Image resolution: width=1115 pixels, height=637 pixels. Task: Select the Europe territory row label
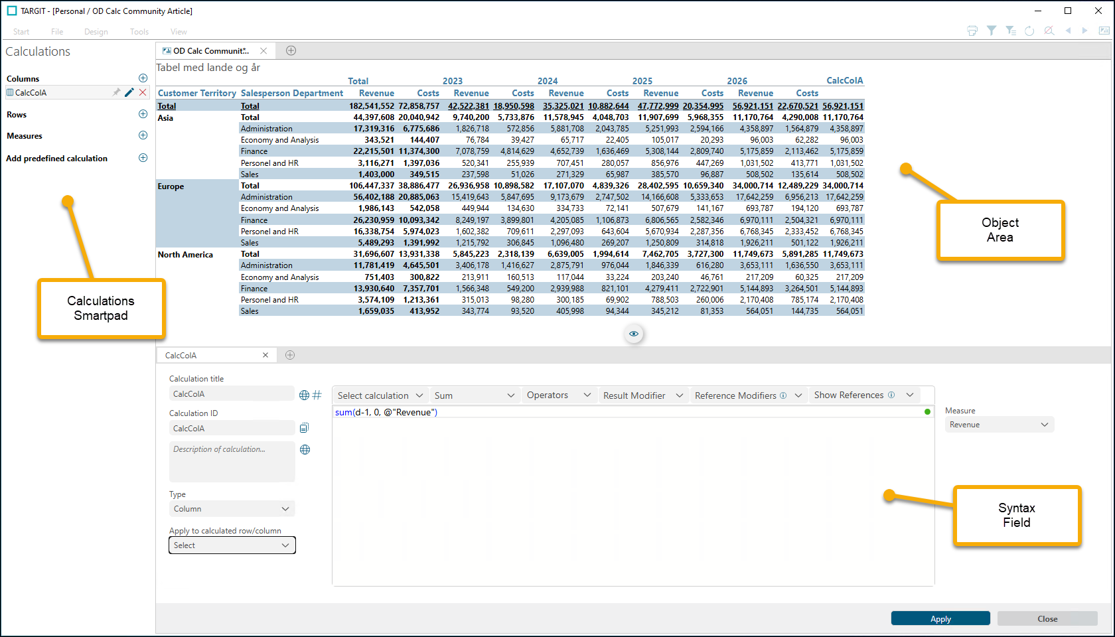[171, 186]
